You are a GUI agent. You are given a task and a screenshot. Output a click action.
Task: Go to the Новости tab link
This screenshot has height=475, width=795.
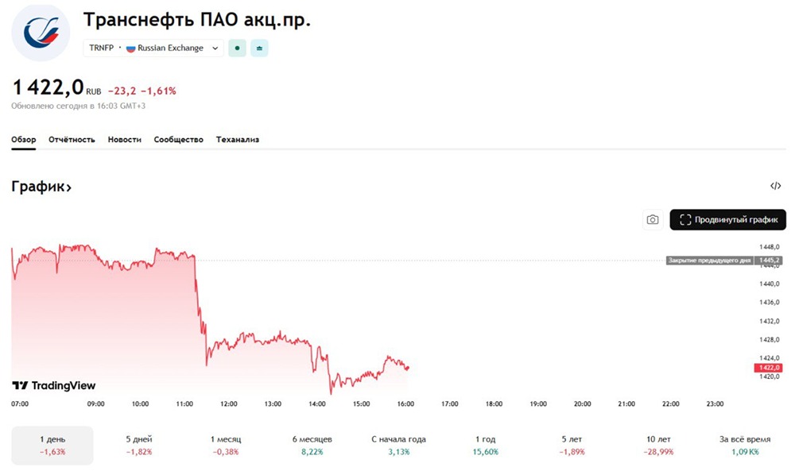pyautogui.click(x=125, y=140)
